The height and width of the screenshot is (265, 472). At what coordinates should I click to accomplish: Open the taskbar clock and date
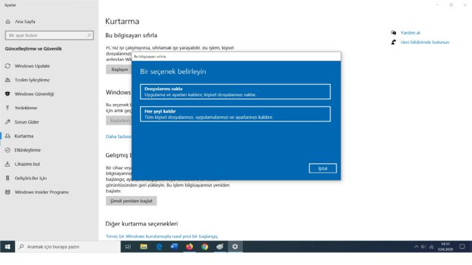click(445, 247)
